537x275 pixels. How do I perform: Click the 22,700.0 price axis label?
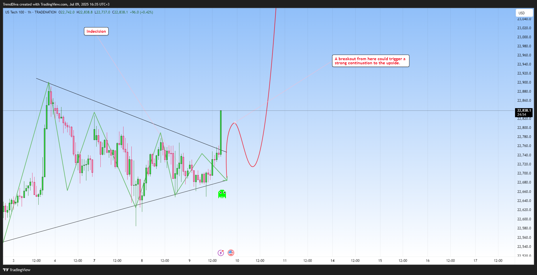pyautogui.click(x=524, y=173)
